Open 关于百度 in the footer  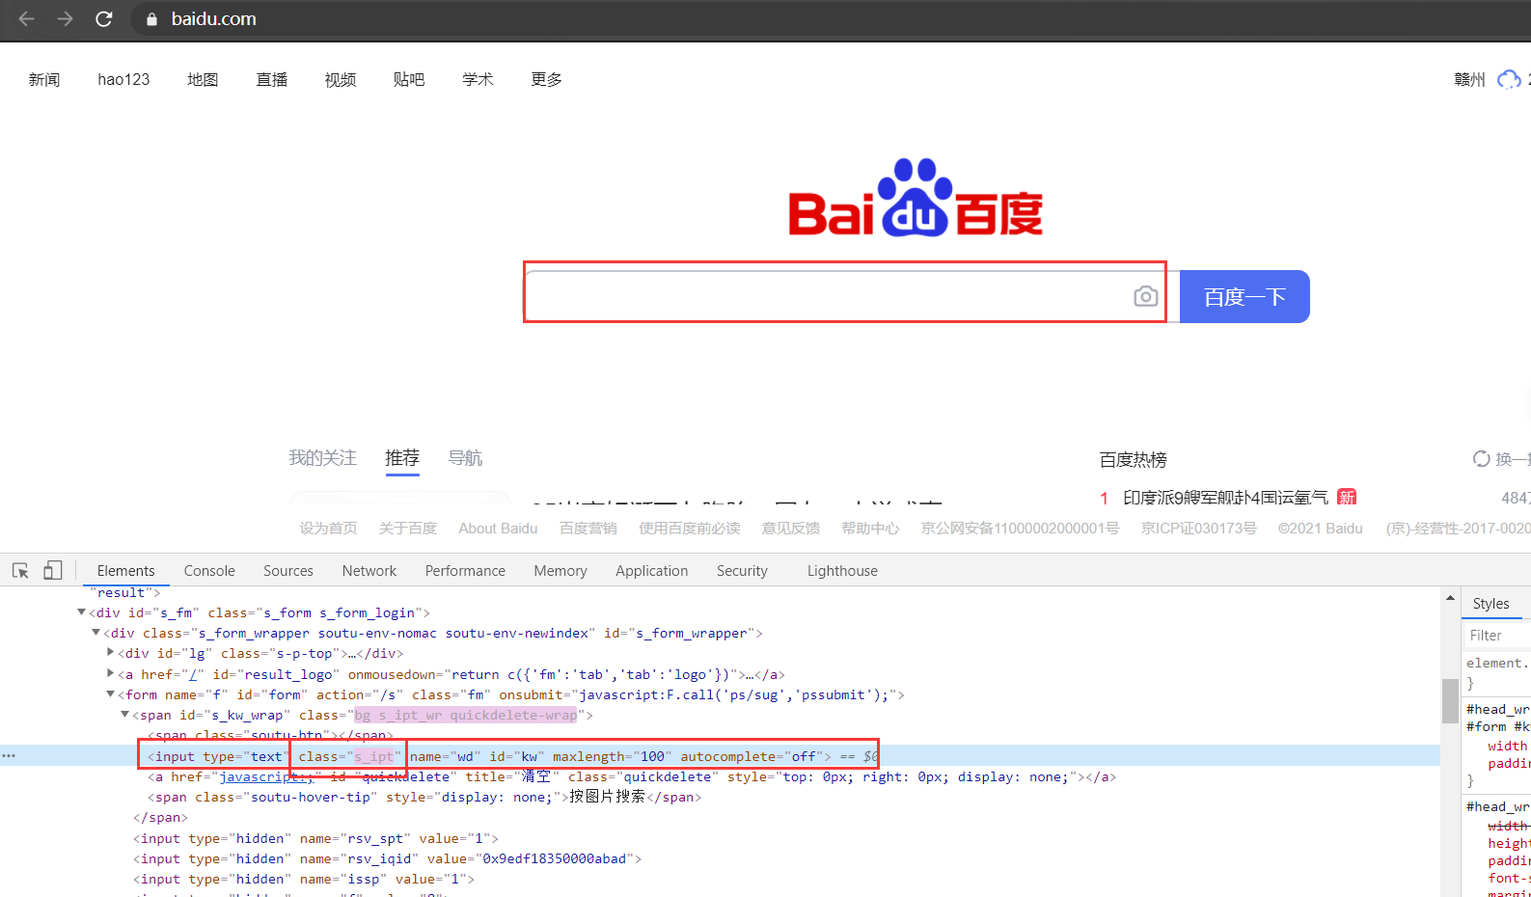pyautogui.click(x=408, y=529)
